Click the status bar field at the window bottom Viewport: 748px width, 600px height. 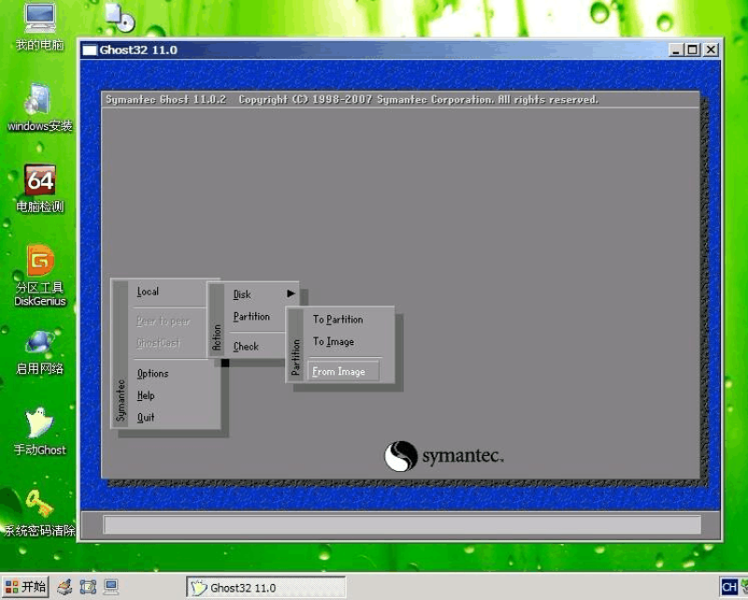(x=402, y=524)
